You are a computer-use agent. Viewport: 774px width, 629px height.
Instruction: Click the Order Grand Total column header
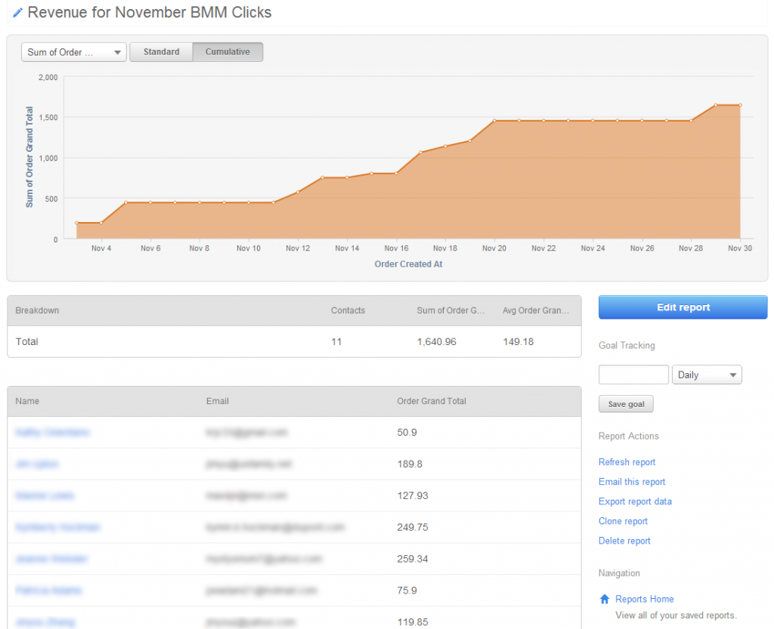tap(432, 401)
